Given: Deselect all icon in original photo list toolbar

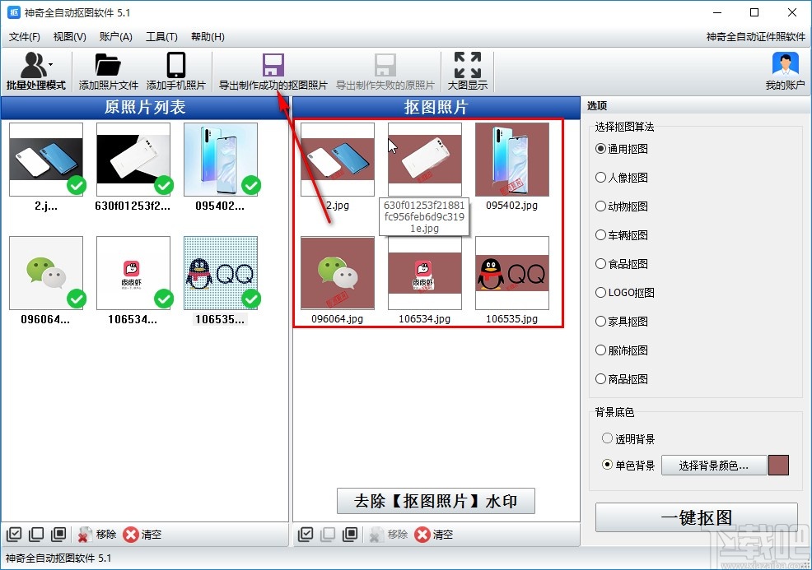Looking at the screenshot, I should click(36, 534).
